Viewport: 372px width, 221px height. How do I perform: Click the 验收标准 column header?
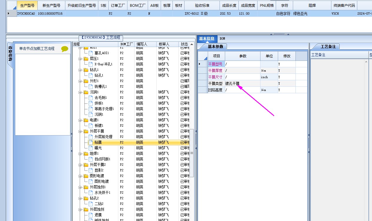tap(202, 6)
